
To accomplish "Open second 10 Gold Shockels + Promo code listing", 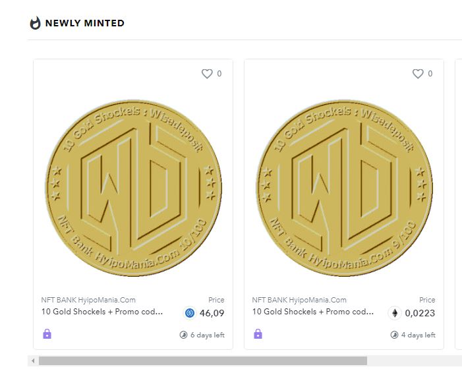I will click(x=312, y=312).
